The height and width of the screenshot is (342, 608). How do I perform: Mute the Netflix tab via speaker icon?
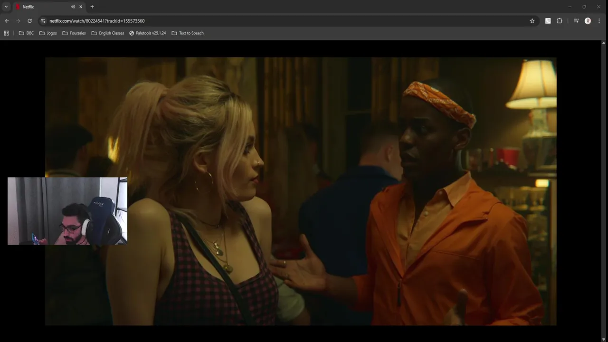pos(73,7)
